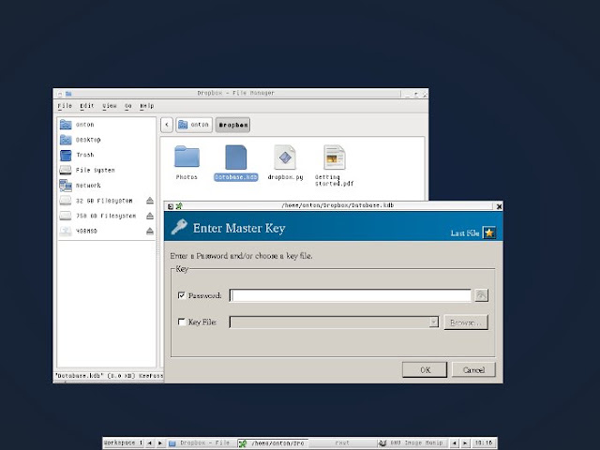Open the Help menu in File Manager
600x450 pixels.
147,106
